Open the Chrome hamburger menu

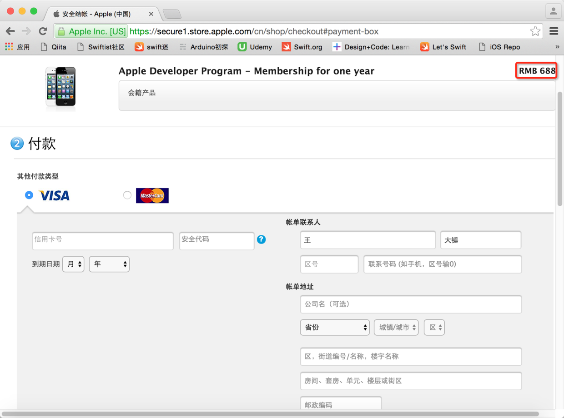pos(554,31)
